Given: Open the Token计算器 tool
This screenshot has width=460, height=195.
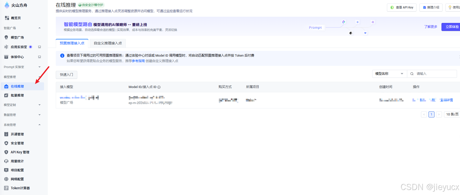Looking at the screenshot, I should [20, 188].
